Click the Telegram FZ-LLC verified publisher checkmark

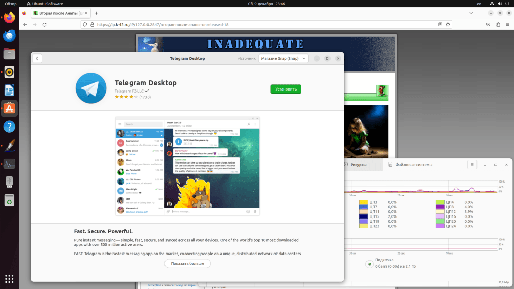click(x=146, y=91)
